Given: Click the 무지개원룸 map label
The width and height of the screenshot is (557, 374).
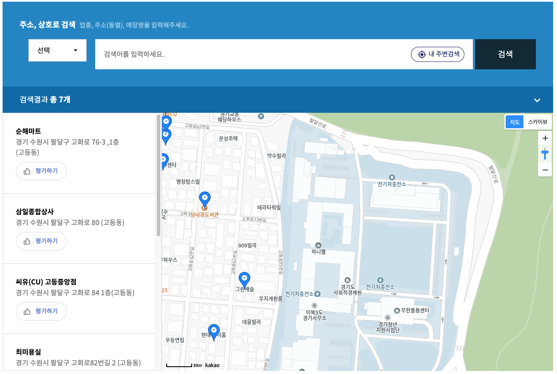Looking at the screenshot, I should [x=271, y=298].
